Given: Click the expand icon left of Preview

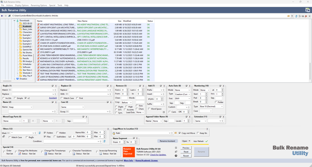Looking at the screenshot, I should [x=176, y=148].
